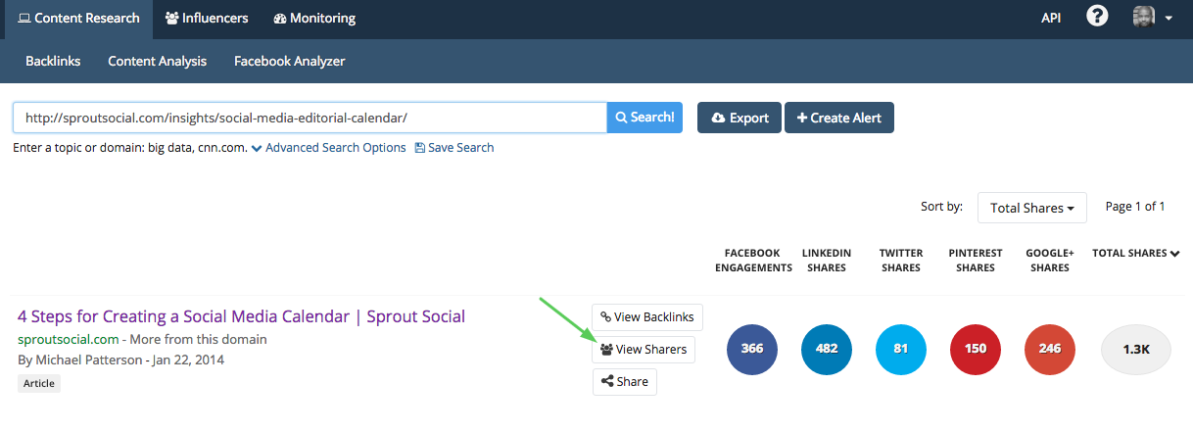This screenshot has width=1193, height=432.
Task: Open the Total Shares sort dropdown
Action: click(x=1031, y=208)
